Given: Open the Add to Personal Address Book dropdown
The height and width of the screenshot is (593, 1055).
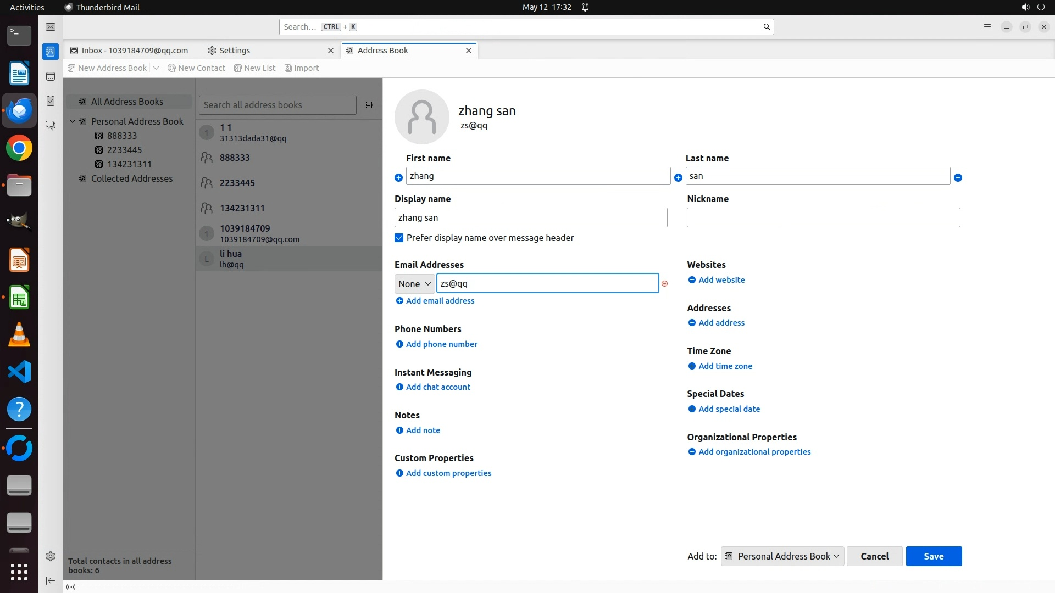Looking at the screenshot, I should tap(782, 556).
